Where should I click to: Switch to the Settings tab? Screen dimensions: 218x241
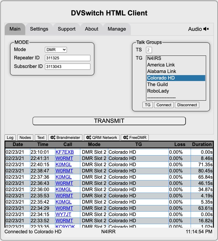point(39,29)
